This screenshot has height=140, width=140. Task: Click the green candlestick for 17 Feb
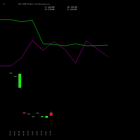(x=47, y=117)
